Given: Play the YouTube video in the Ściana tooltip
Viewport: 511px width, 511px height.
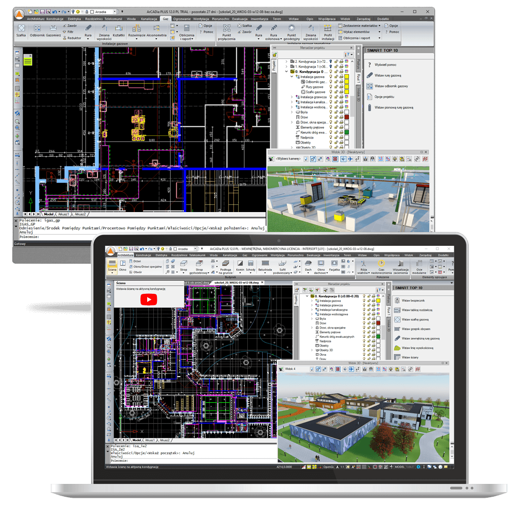Looking at the screenshot, I should pos(149,299).
